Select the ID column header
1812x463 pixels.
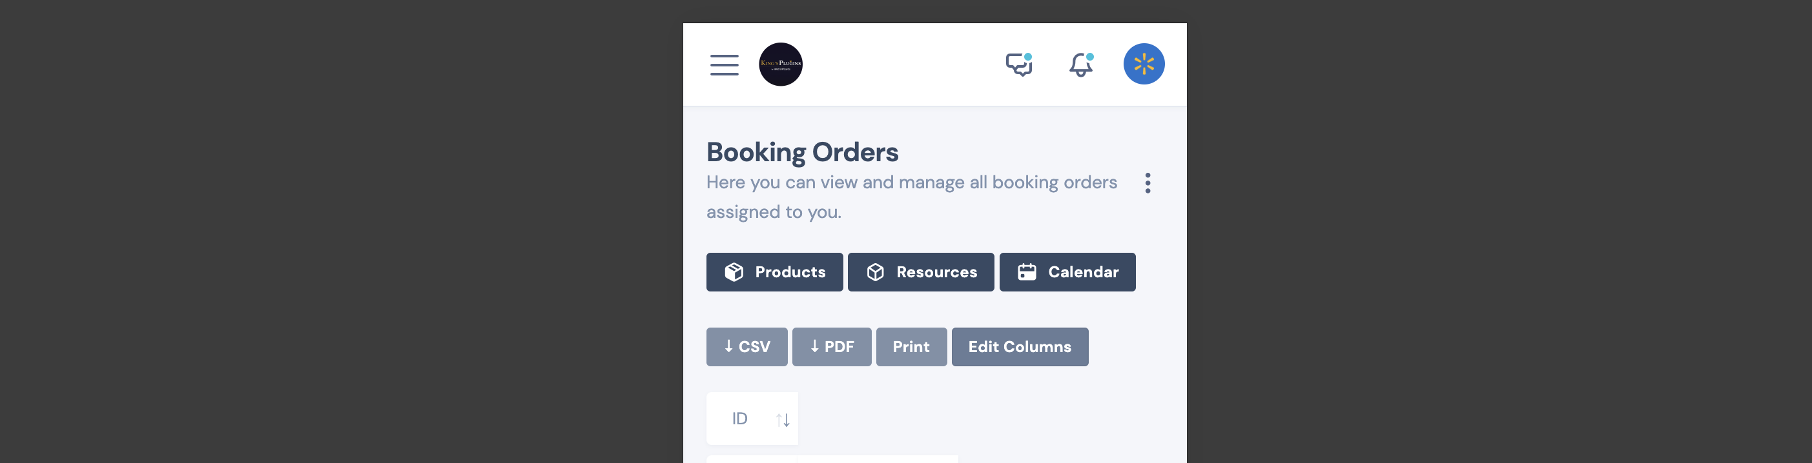tap(752, 418)
